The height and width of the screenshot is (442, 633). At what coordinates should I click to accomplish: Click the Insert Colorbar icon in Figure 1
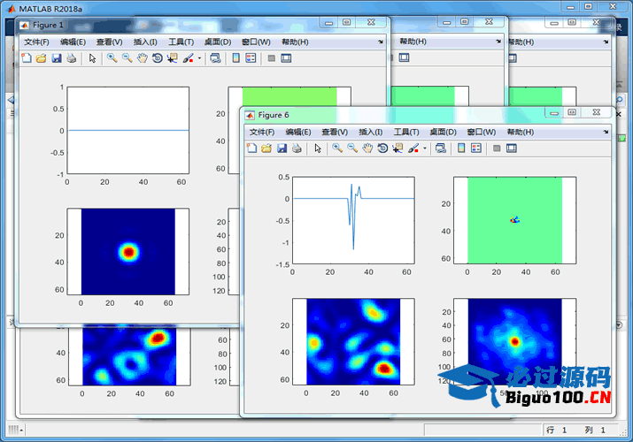[x=235, y=58]
